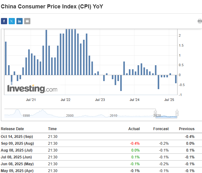The image size is (202, 173).
Task: Click right range handle on navigator
Action: point(177,113)
